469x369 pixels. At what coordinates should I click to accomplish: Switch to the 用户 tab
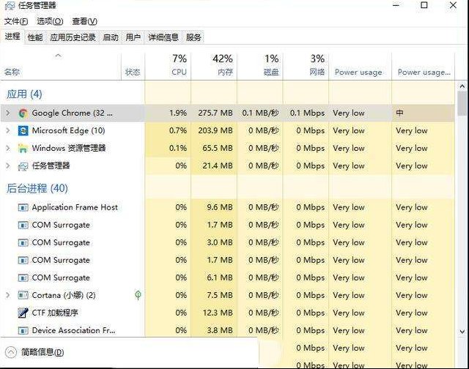[133, 37]
